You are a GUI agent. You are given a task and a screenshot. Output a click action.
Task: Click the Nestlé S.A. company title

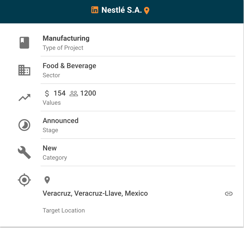pos(121,10)
